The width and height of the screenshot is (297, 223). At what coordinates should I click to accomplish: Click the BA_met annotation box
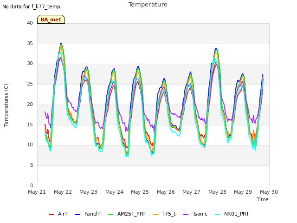click(51, 20)
